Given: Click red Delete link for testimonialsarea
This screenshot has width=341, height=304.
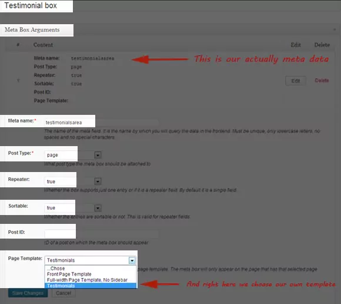Looking at the screenshot, I should coord(322,80).
